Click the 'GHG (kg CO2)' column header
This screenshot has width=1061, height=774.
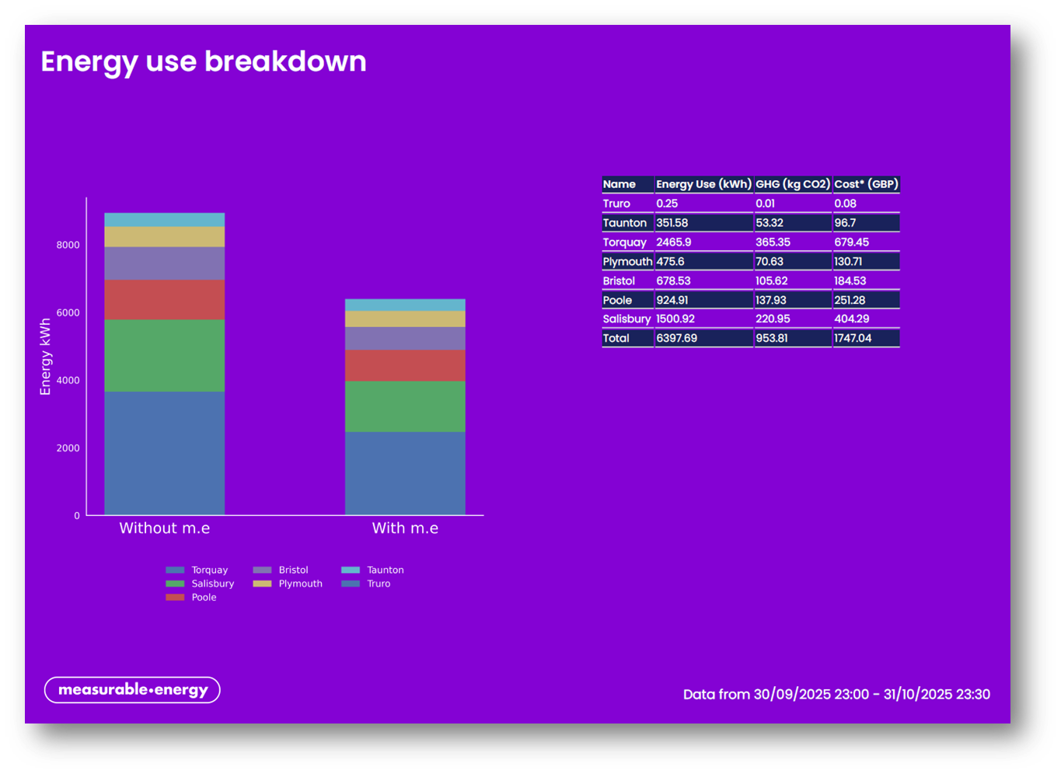tap(793, 184)
